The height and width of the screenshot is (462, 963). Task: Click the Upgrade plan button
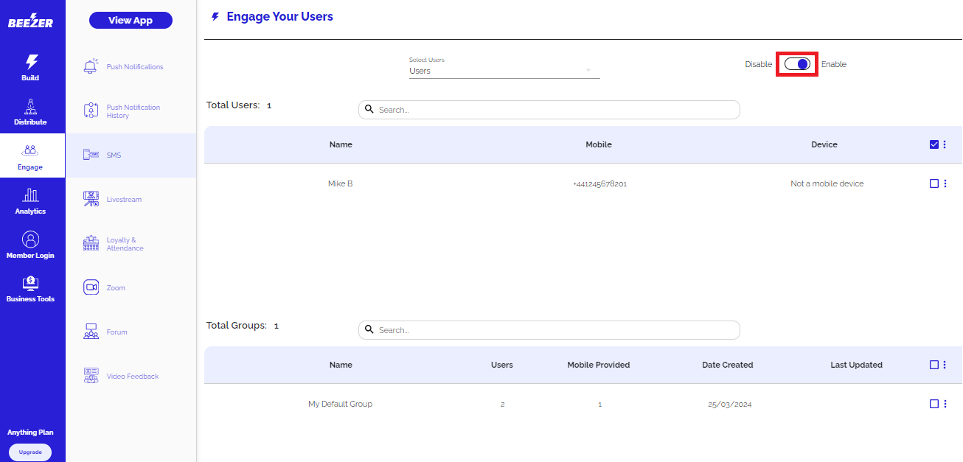(30, 452)
